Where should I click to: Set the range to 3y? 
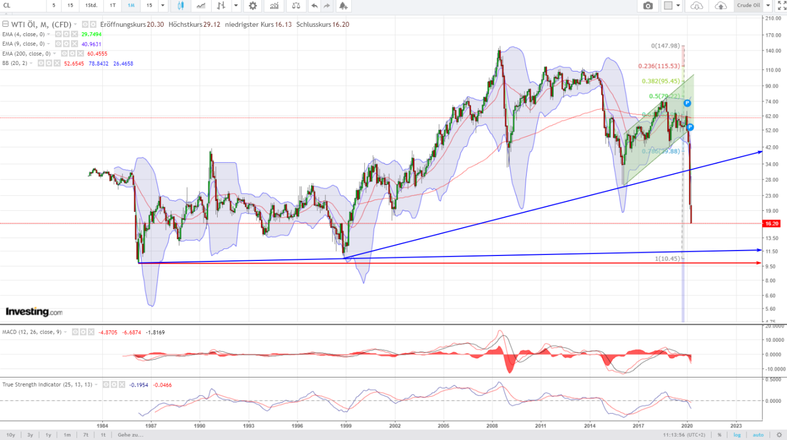tap(30, 435)
